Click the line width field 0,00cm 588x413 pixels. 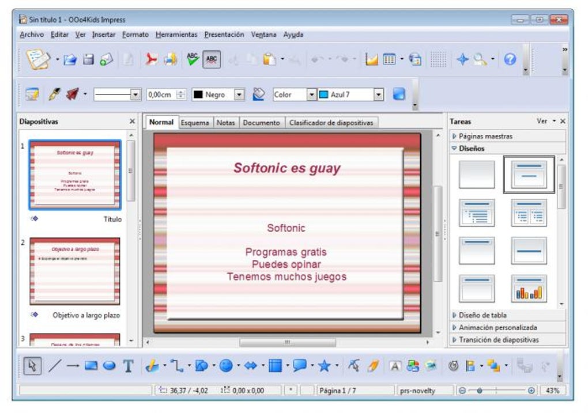pyautogui.click(x=162, y=94)
